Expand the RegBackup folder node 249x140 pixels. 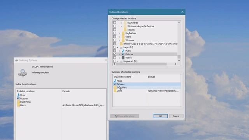click(119, 33)
